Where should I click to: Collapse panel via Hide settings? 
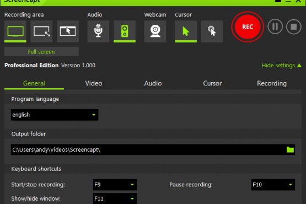(x=282, y=66)
